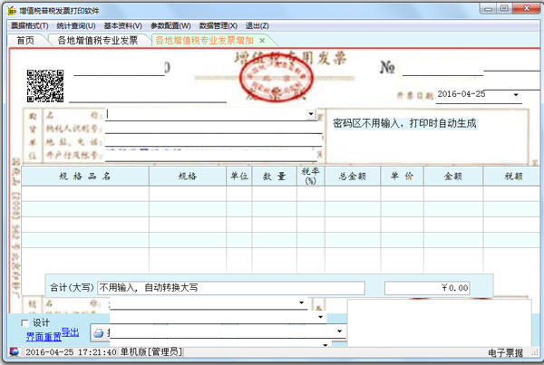Open the 开票日期 date dropdown

coord(516,94)
